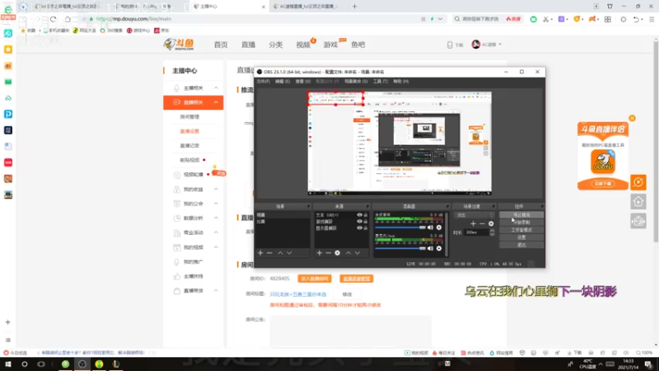Toggle visibility of 显示器捕获 source
Viewport: 659px width, 371px height.
pyautogui.click(x=359, y=228)
